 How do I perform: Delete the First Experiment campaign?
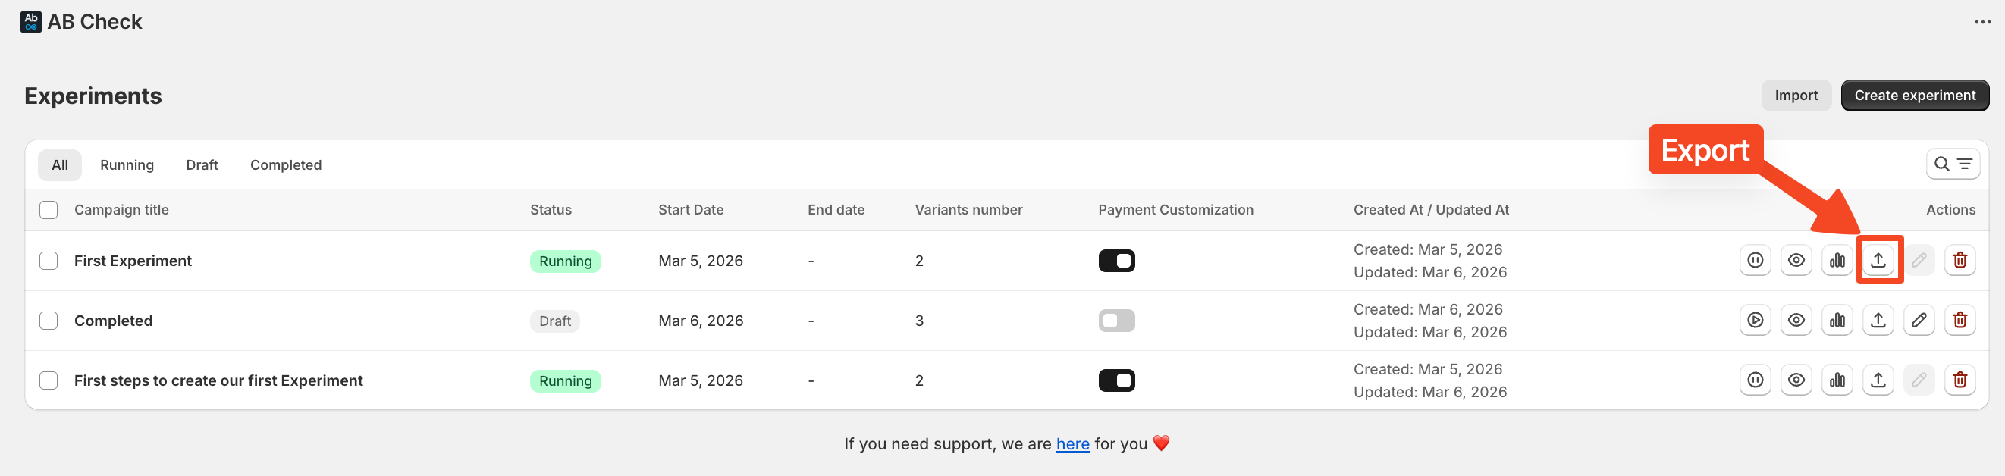pyautogui.click(x=1959, y=261)
